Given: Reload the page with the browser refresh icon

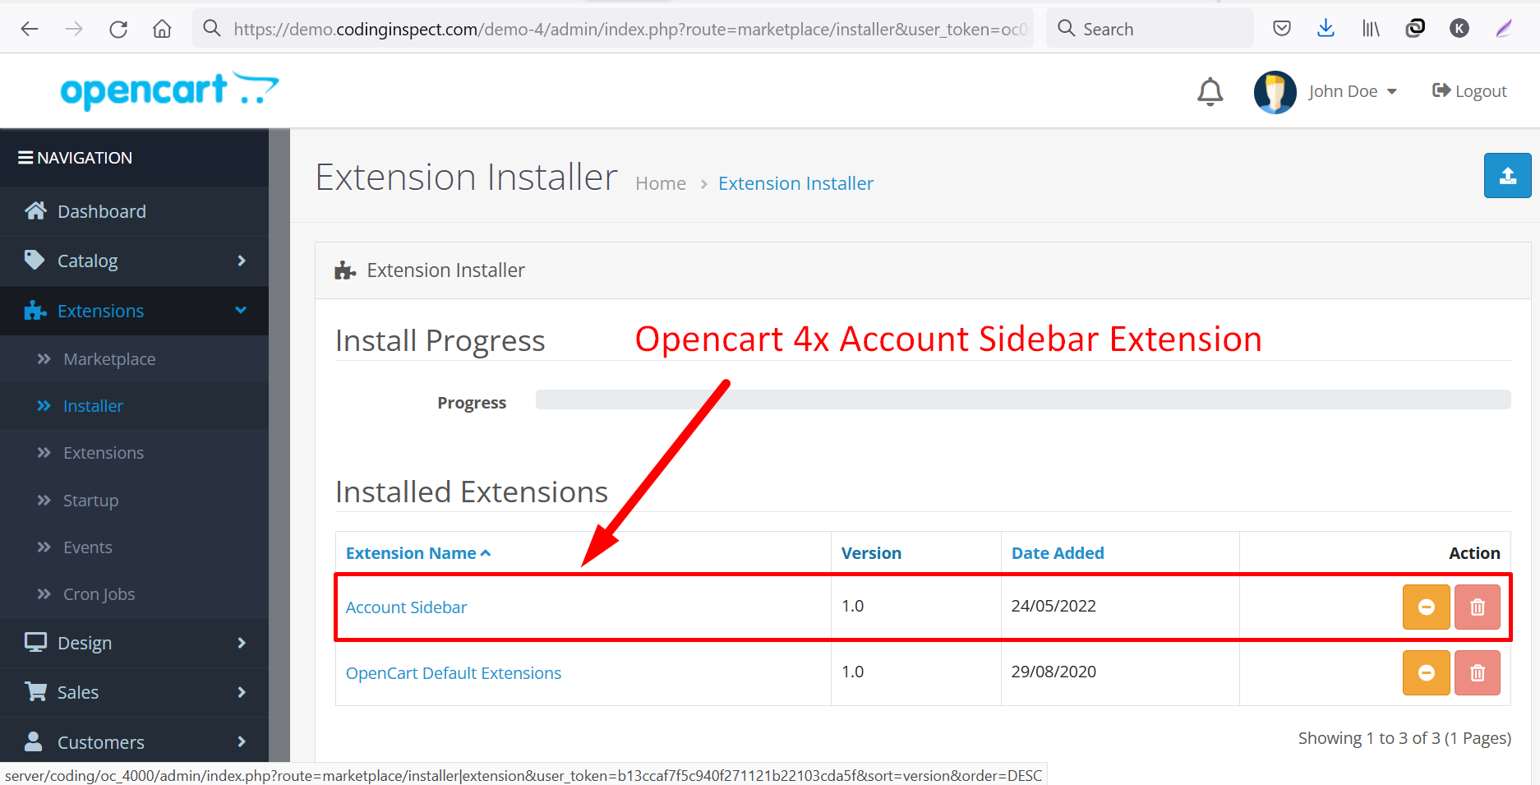Looking at the screenshot, I should (118, 30).
